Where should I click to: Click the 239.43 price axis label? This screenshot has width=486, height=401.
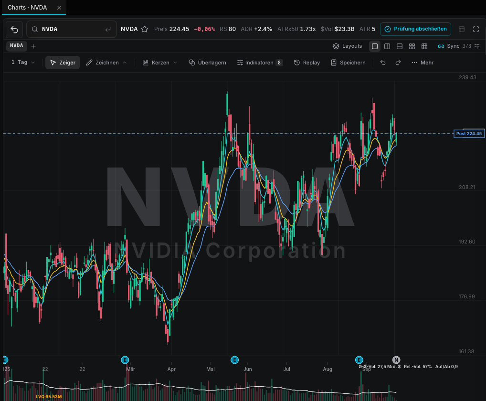pyautogui.click(x=467, y=77)
